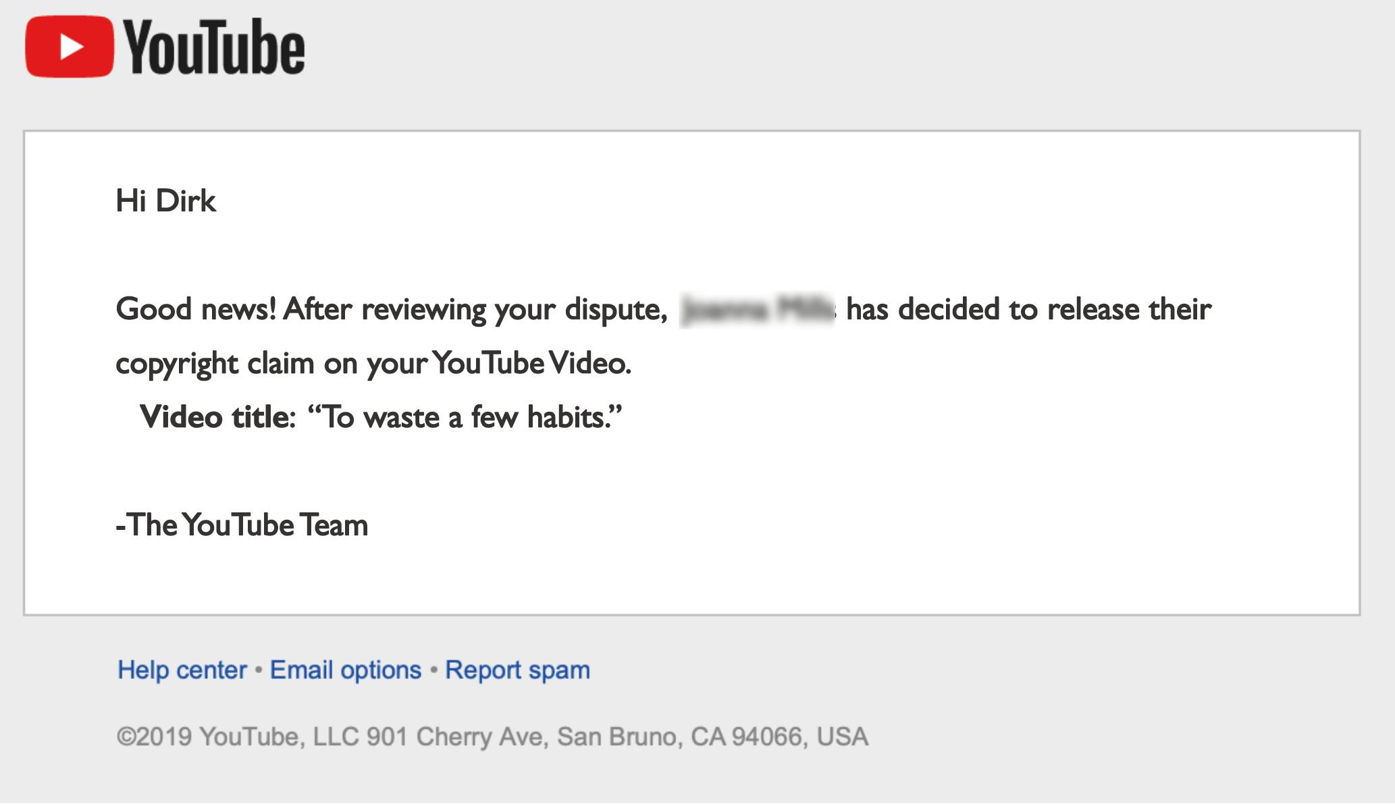Click the phrase "After reviewing your dispute,"
The width and height of the screenshot is (1395, 806).
coord(475,310)
